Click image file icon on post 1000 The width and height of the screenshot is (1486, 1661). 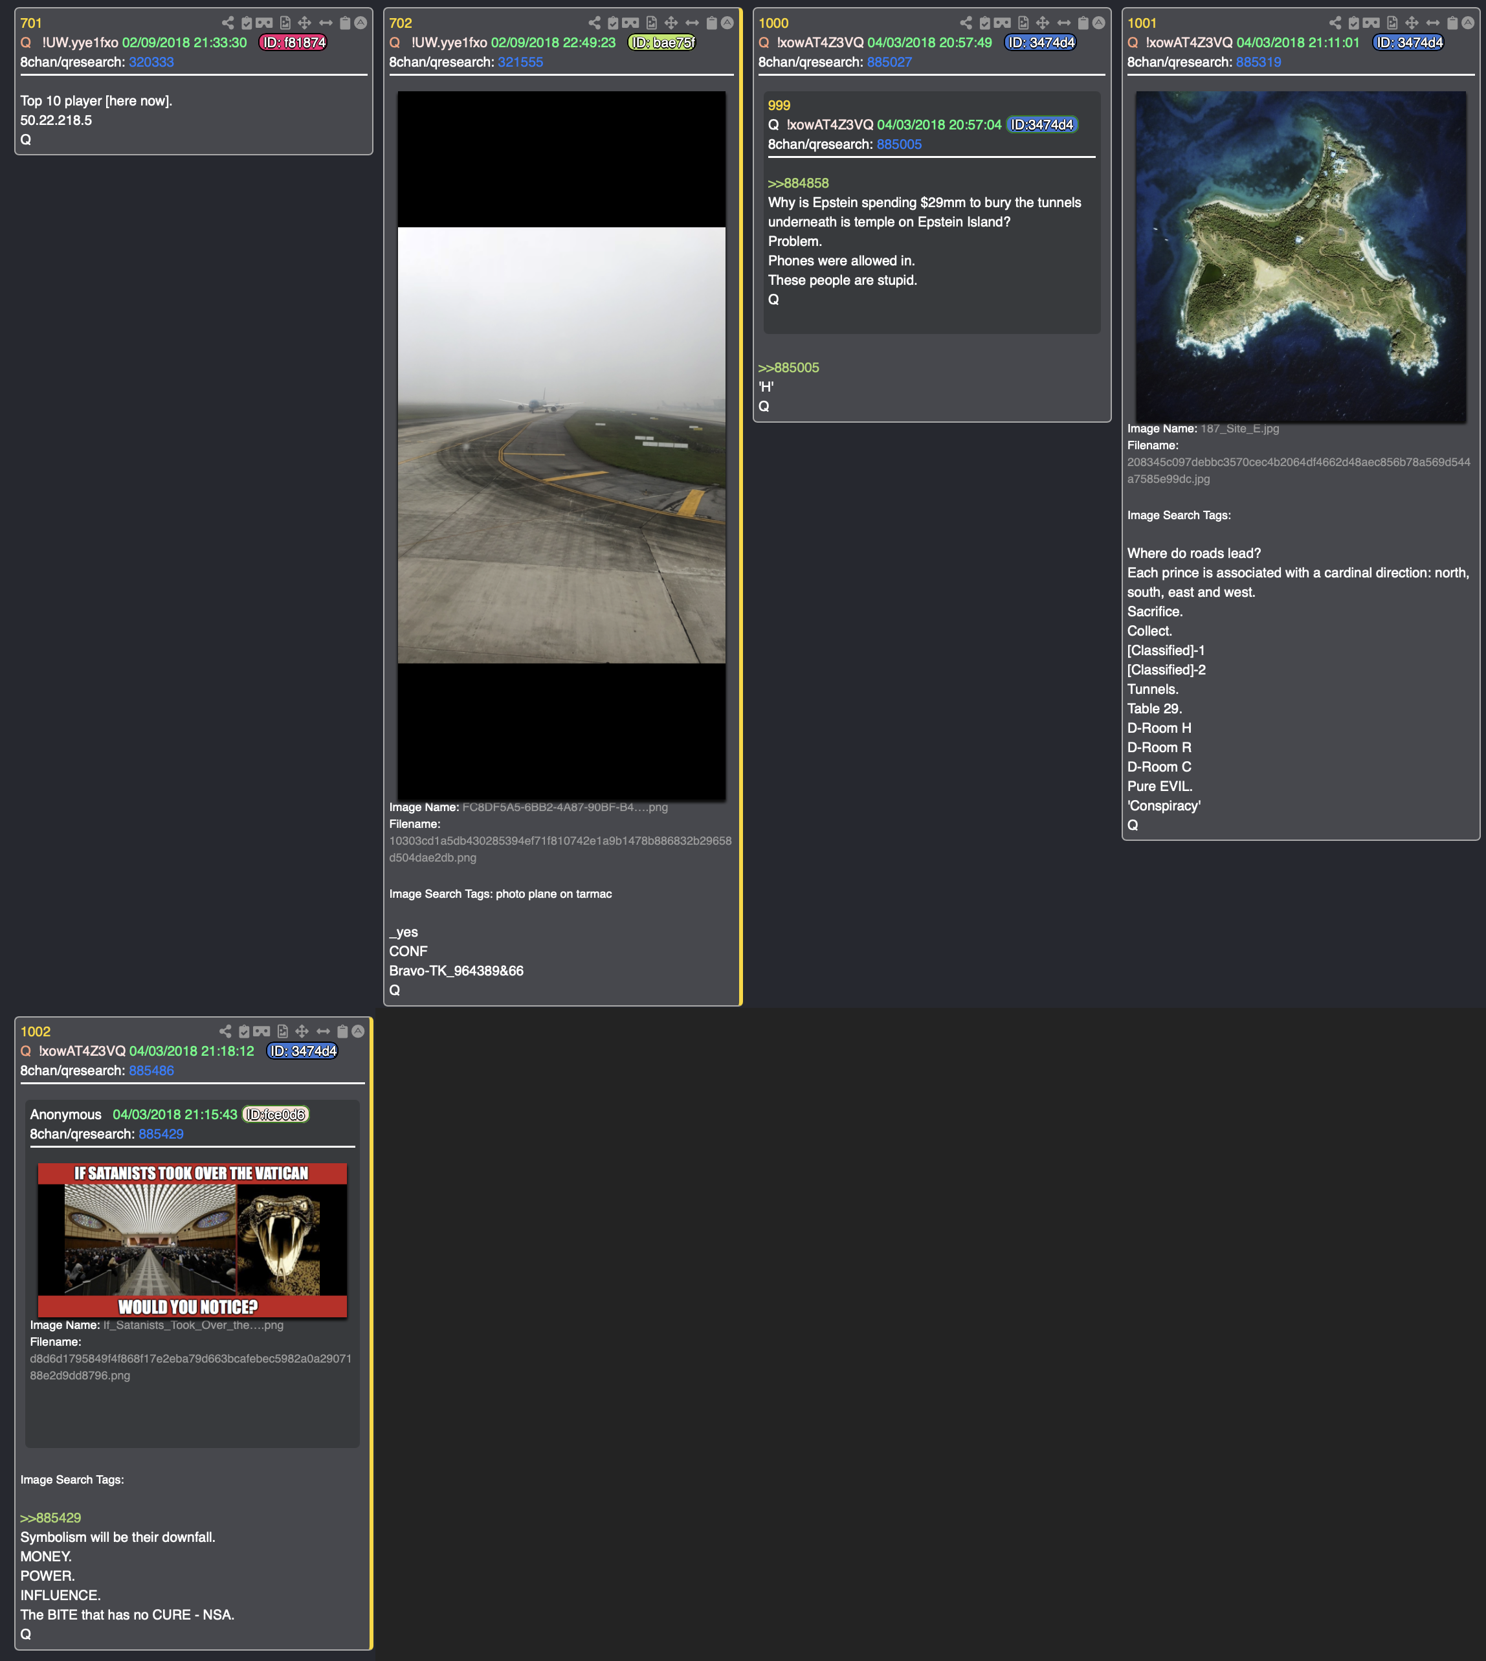[x=1023, y=23]
